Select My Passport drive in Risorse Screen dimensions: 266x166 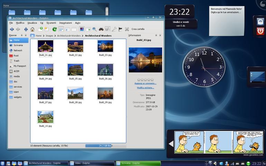(x=19, y=66)
